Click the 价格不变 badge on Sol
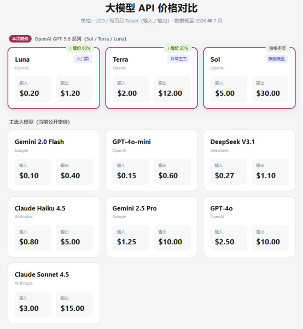The image size is (303, 329). pyautogui.click(x=278, y=48)
